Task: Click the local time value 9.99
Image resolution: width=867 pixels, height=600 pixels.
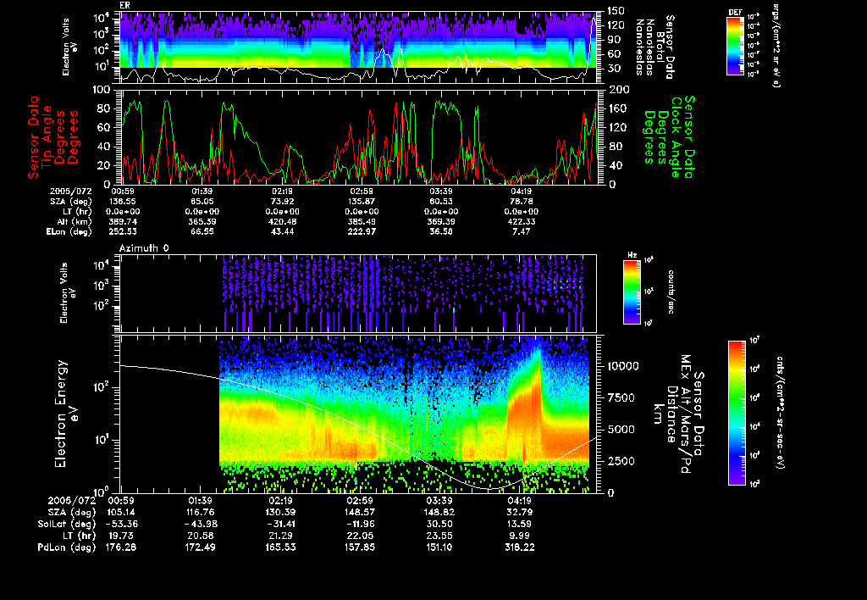Action: 522,536
